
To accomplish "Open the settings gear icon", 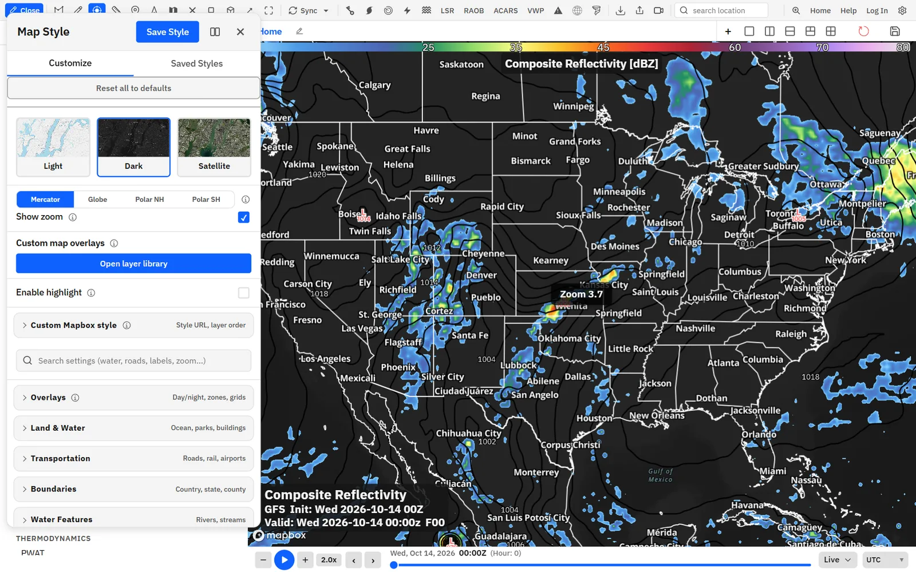I will pyautogui.click(x=902, y=10).
